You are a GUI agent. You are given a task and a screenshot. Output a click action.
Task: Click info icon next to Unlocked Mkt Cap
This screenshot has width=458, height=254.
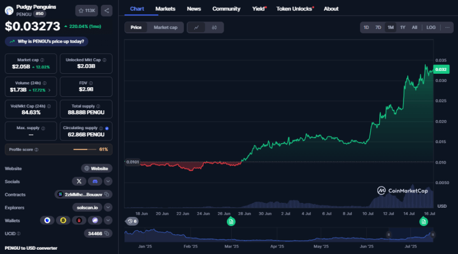pos(105,60)
